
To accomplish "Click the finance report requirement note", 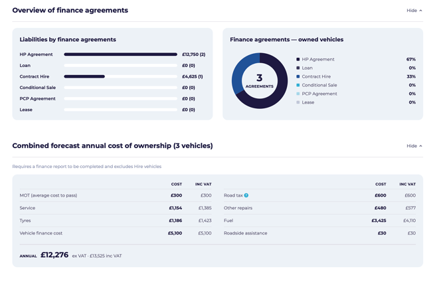I will [87, 166].
